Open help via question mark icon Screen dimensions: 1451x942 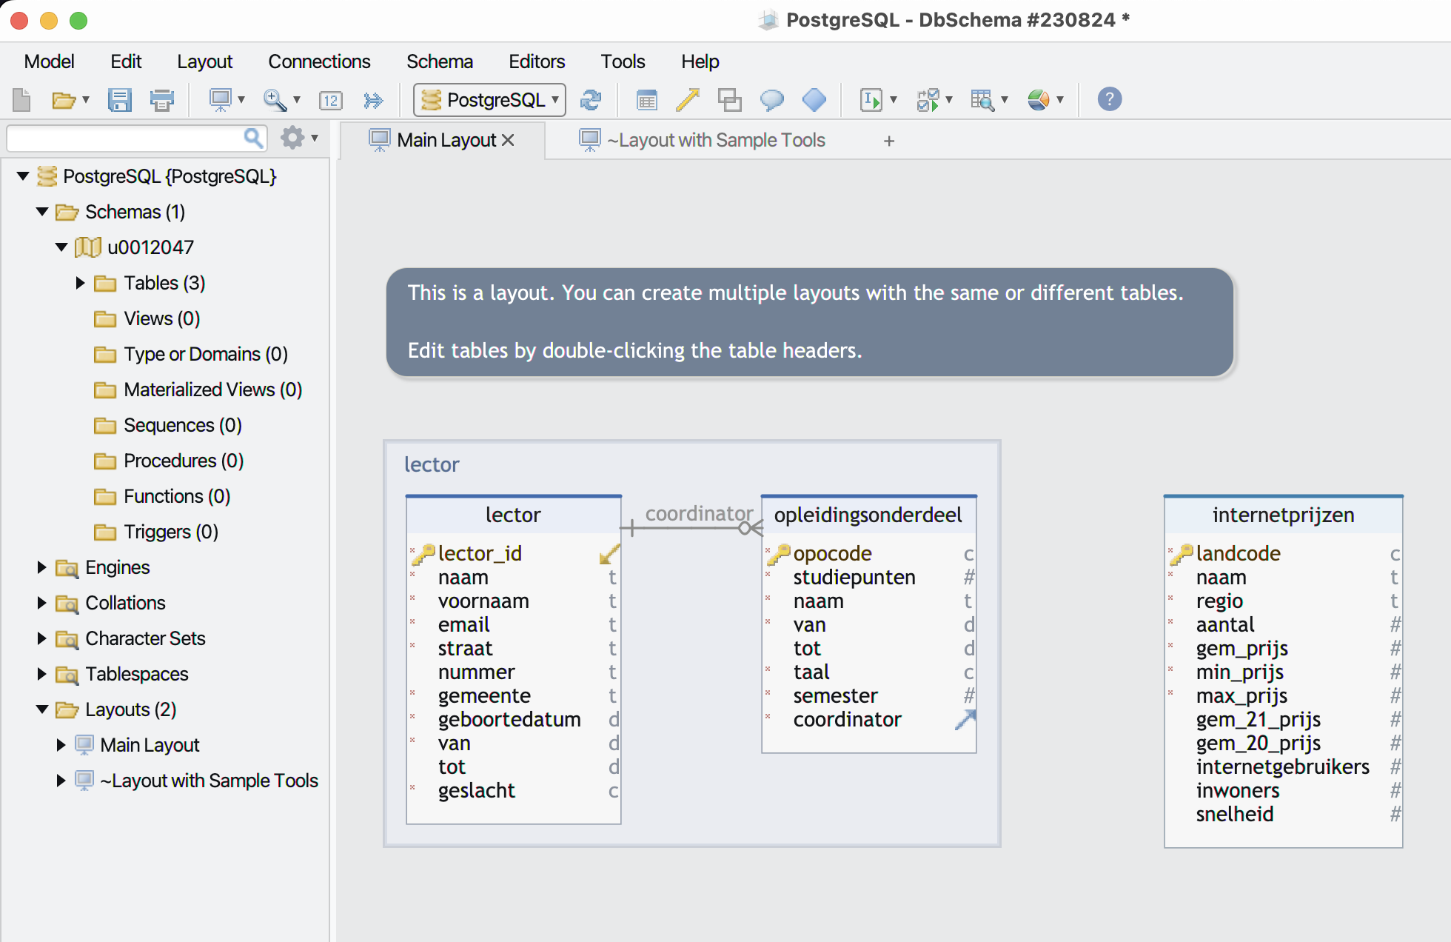pyautogui.click(x=1109, y=99)
